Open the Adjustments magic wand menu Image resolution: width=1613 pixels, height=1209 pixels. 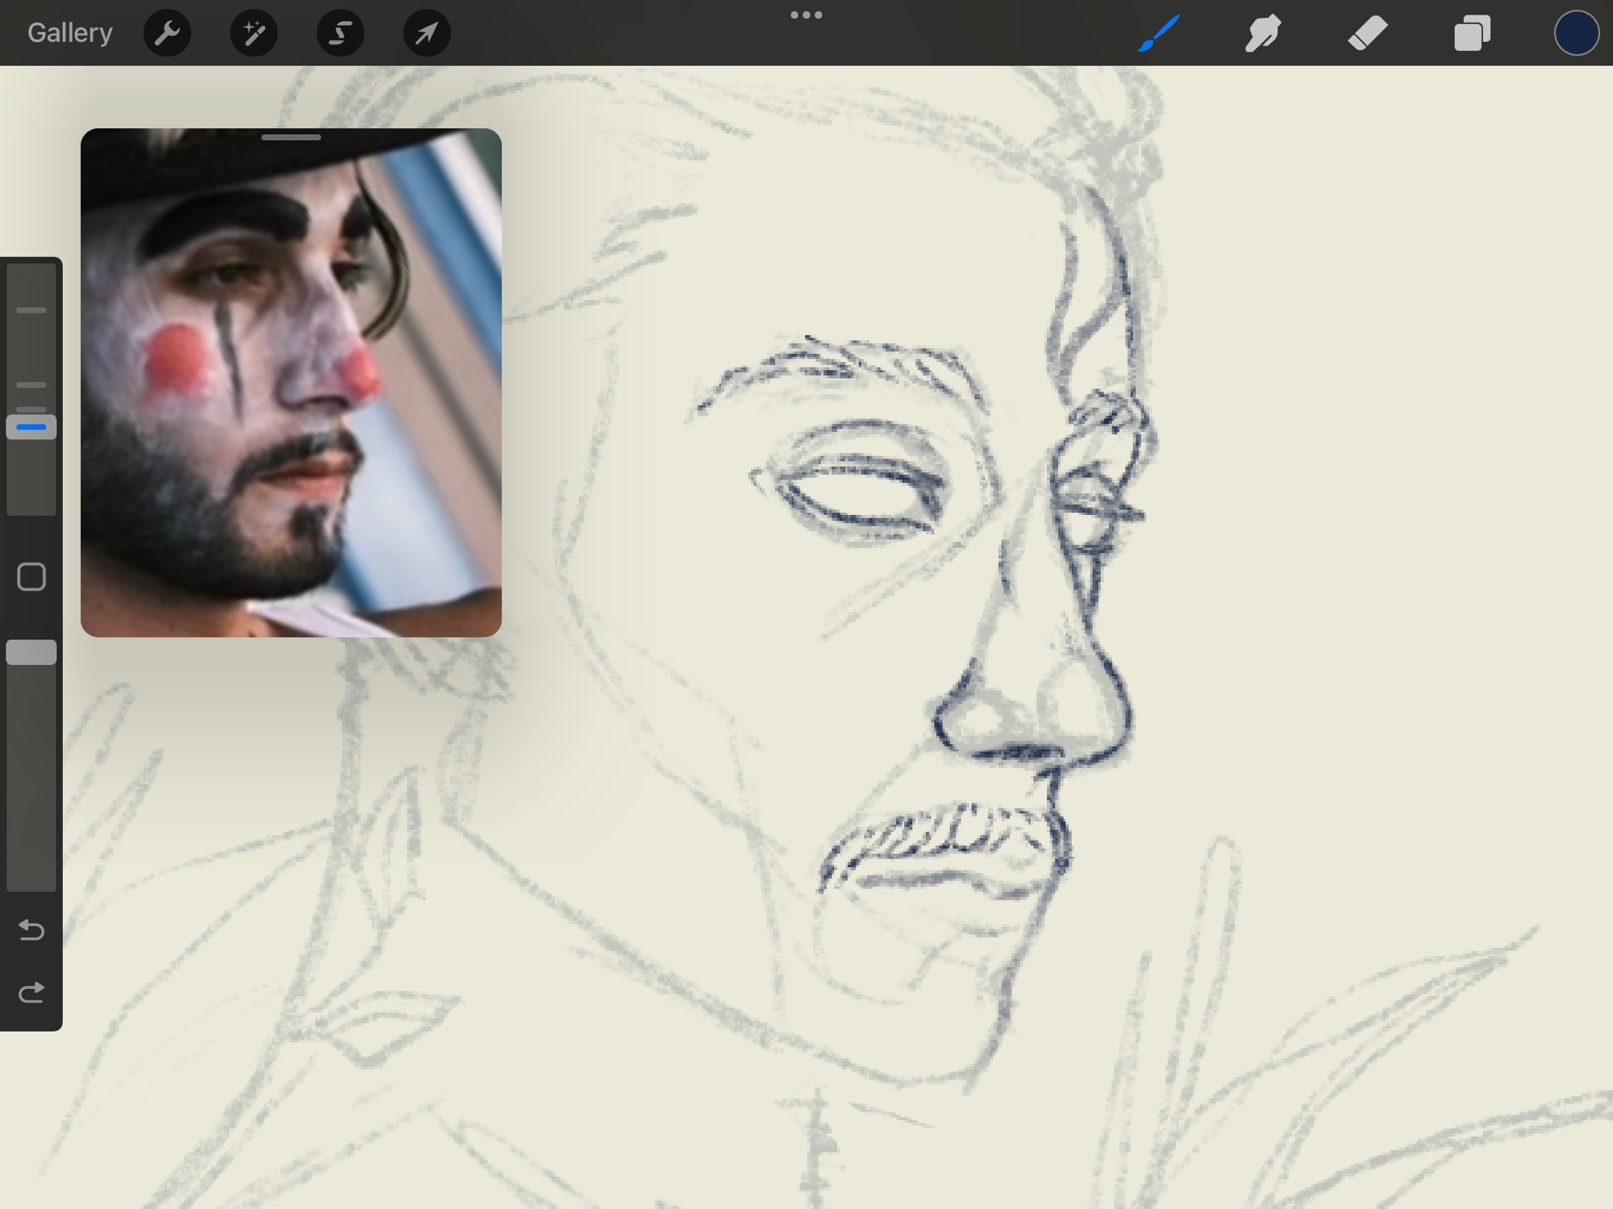tap(253, 33)
